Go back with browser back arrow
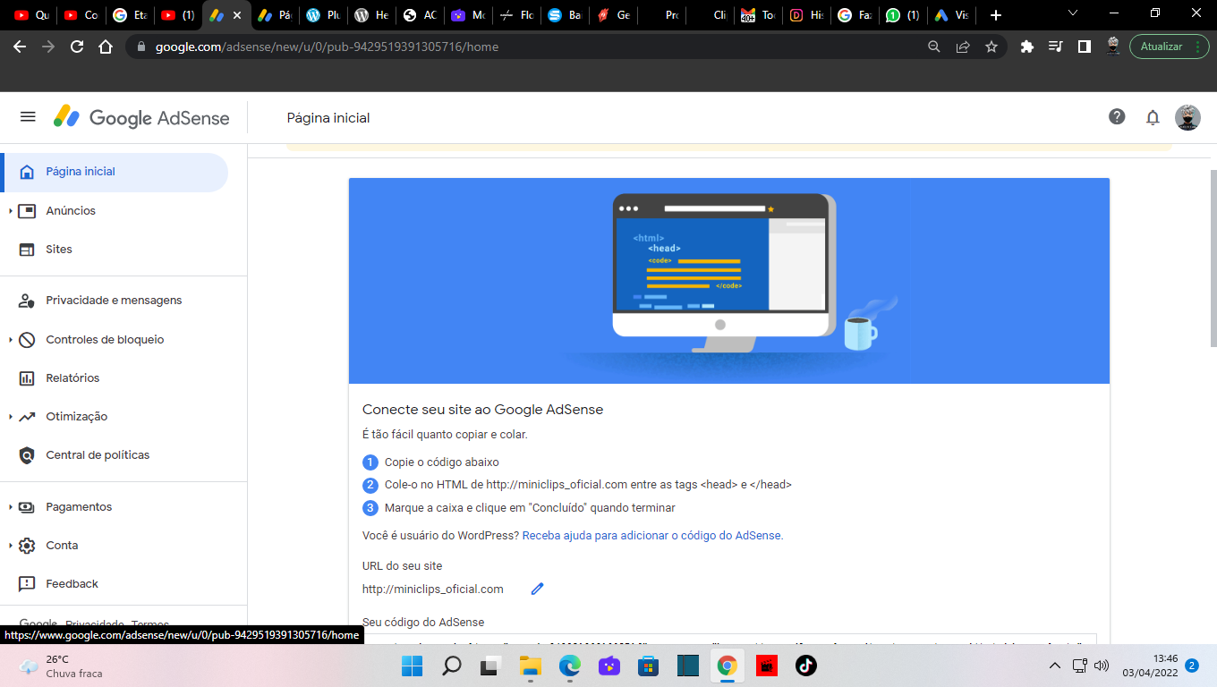The width and height of the screenshot is (1217, 687). pyautogui.click(x=20, y=47)
